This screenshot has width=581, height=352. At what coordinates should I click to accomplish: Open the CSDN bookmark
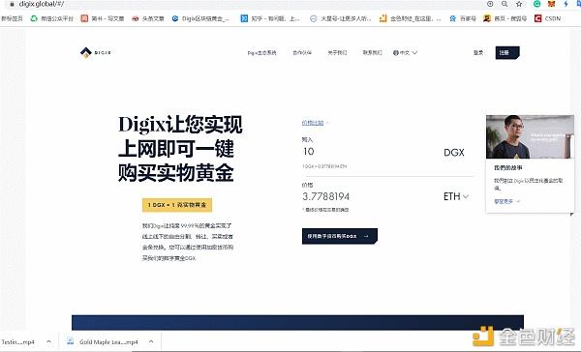coord(547,18)
